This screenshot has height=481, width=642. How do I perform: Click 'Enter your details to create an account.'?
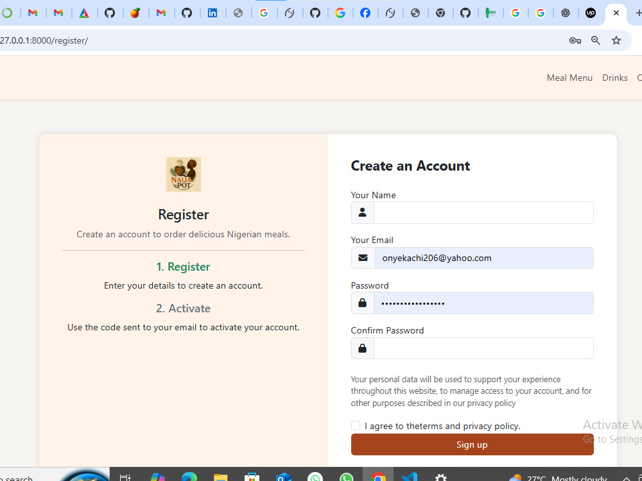(x=184, y=285)
